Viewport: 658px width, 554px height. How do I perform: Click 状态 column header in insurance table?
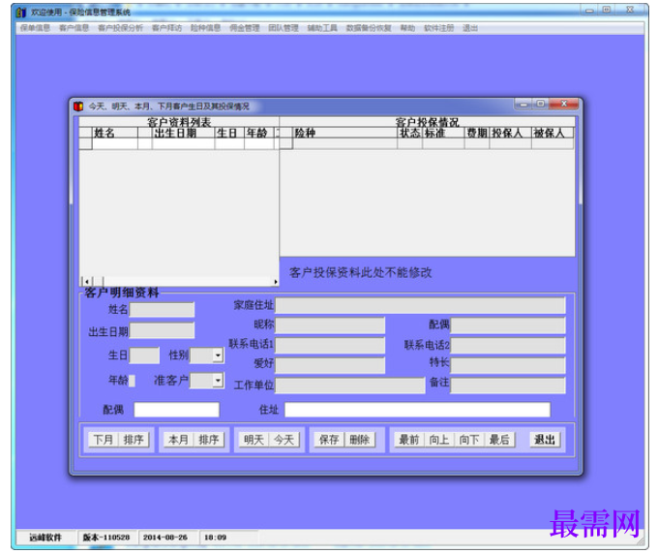410,133
